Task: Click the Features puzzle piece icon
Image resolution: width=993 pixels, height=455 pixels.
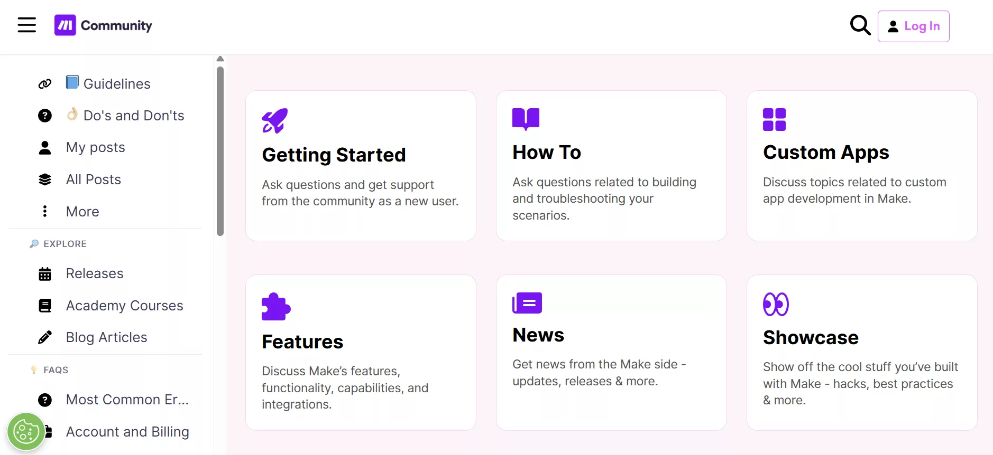Action: coord(275,306)
